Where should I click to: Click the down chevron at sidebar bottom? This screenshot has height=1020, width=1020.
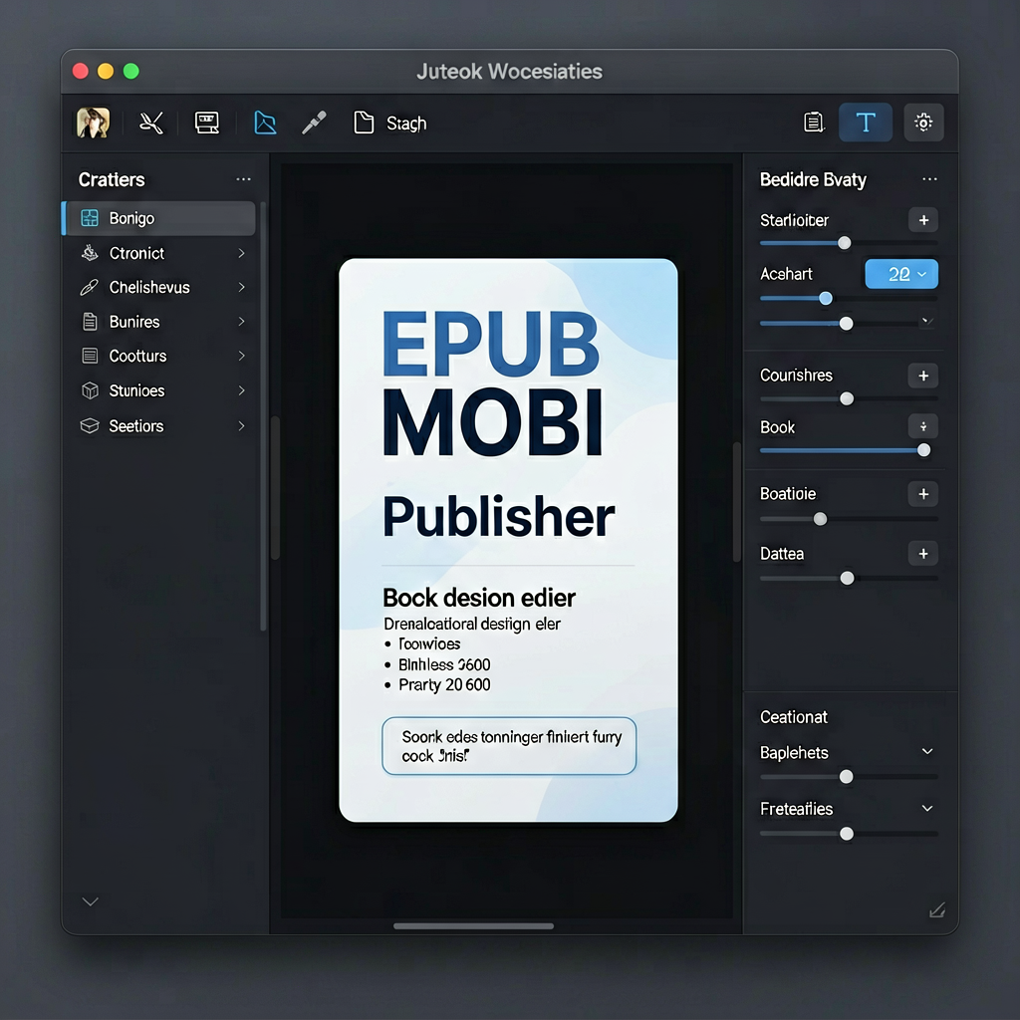click(91, 900)
